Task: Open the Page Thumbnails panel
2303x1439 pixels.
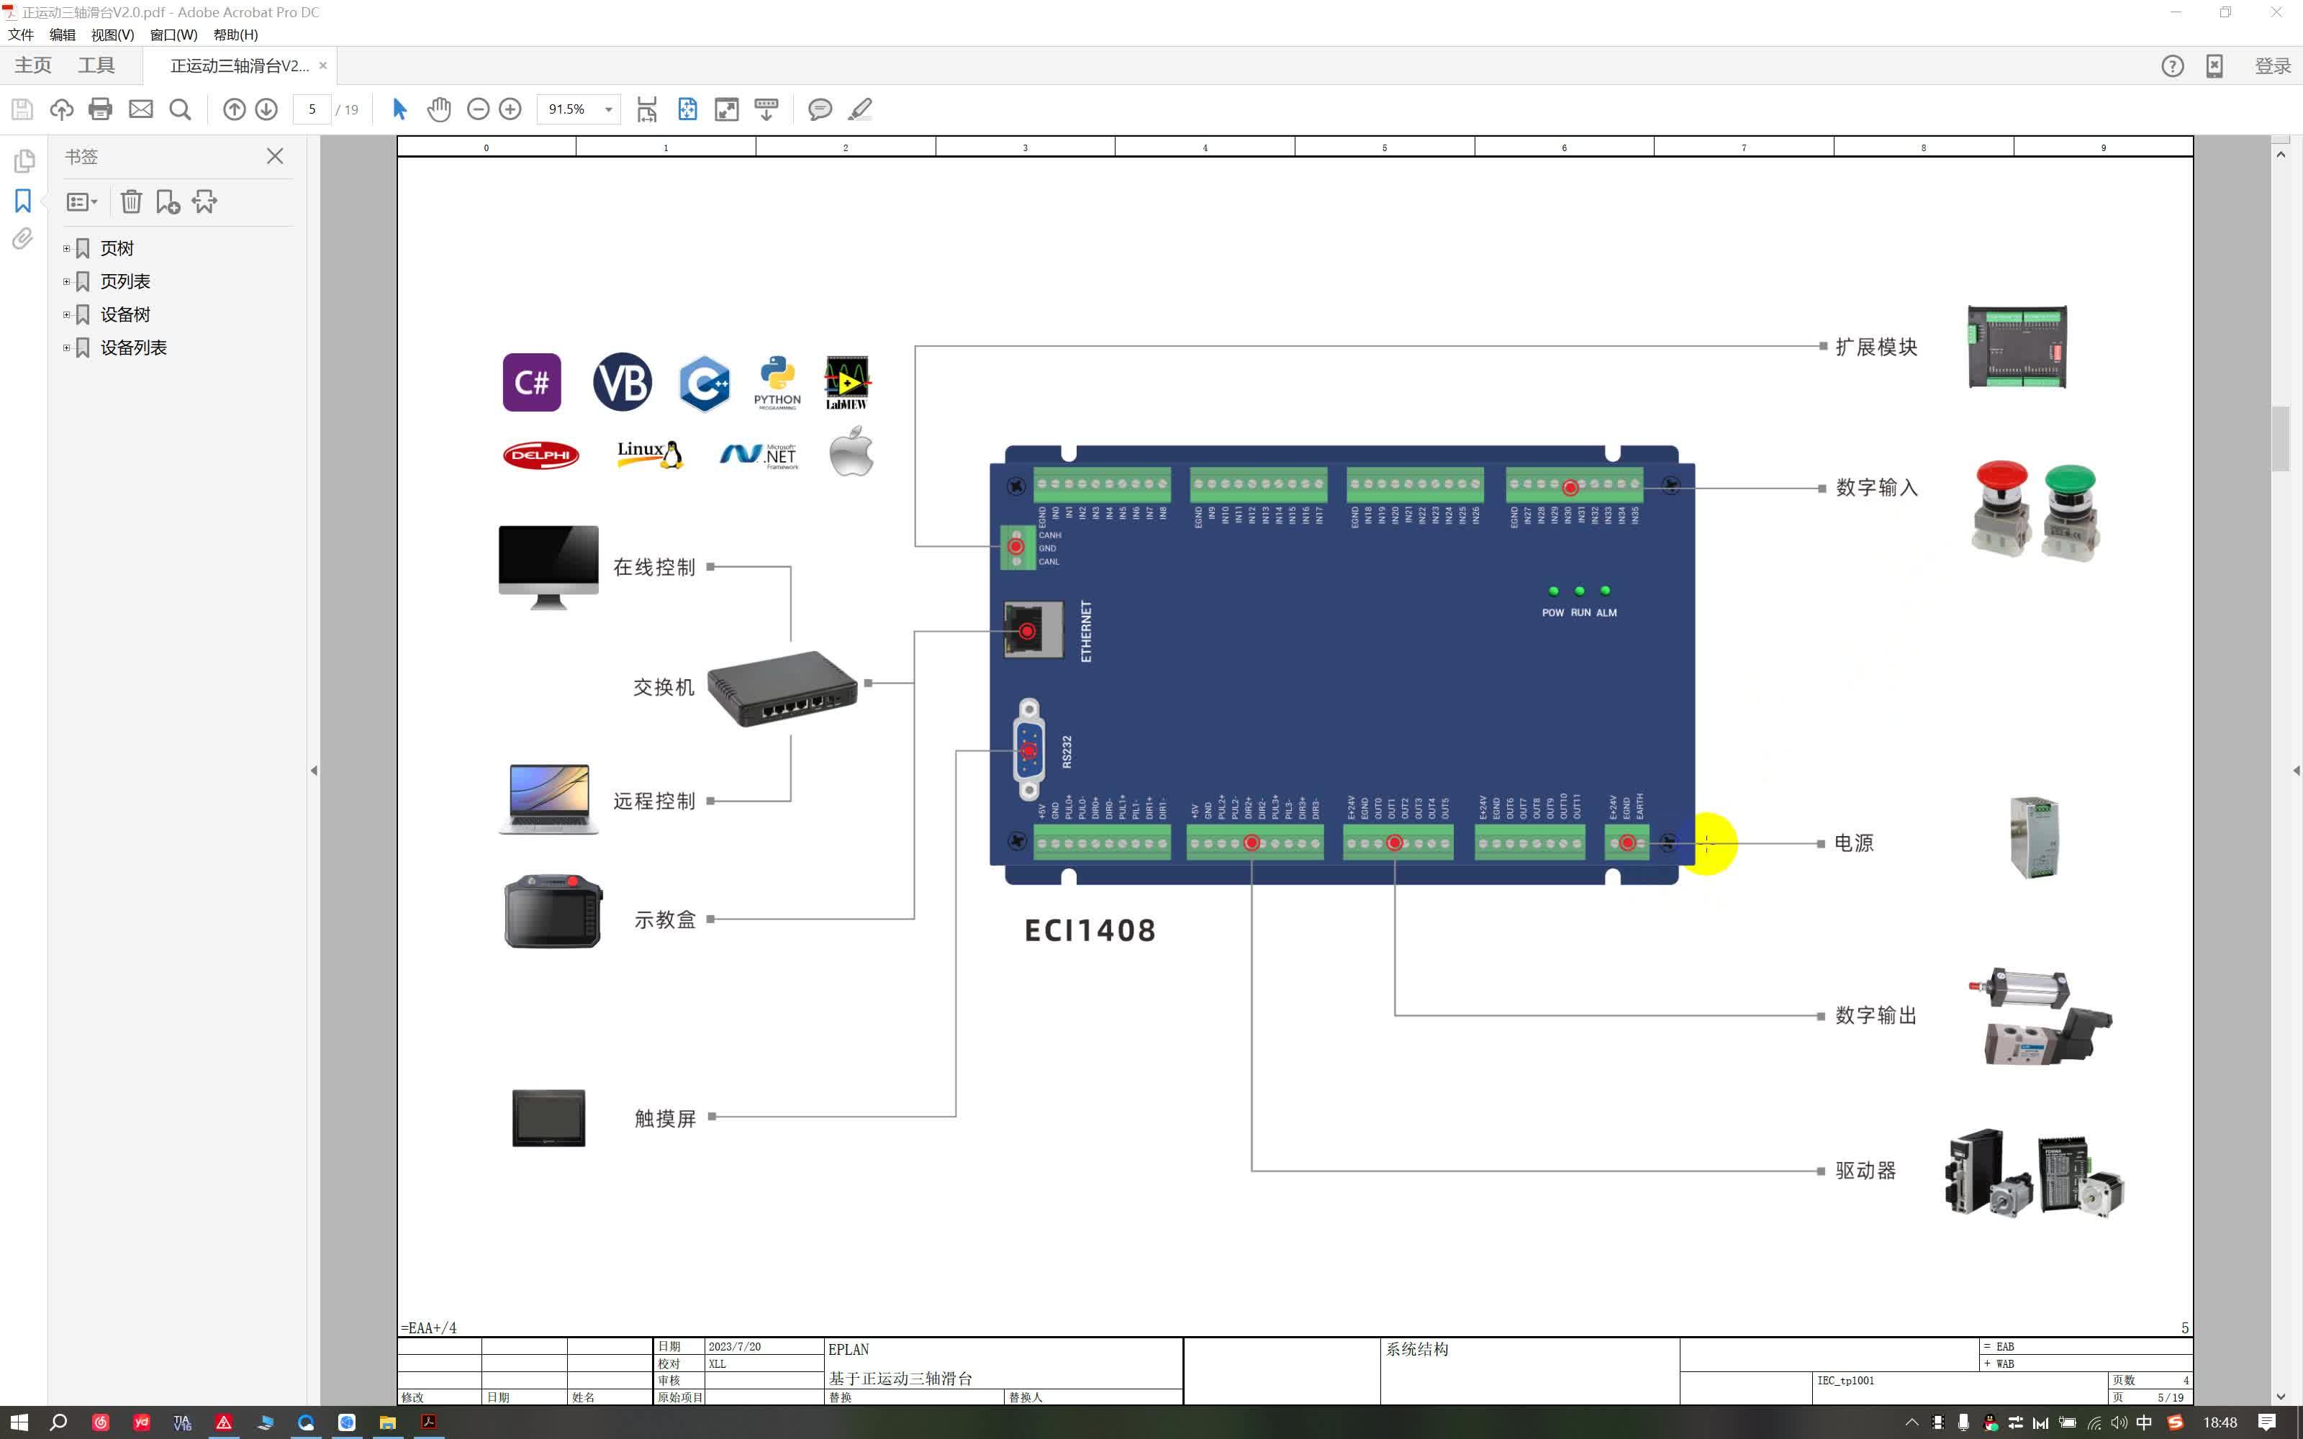Action: (x=23, y=162)
